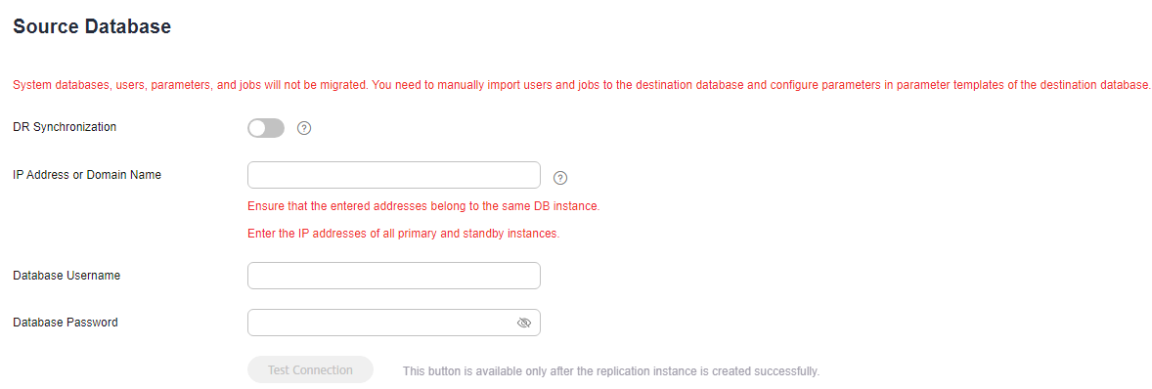Enable the DR Synchronization switch
The width and height of the screenshot is (1152, 389).
tap(266, 128)
